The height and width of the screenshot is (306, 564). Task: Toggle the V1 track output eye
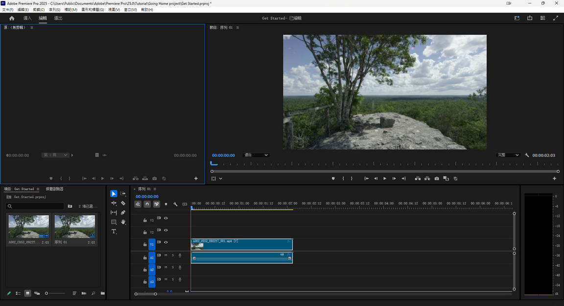(x=166, y=242)
